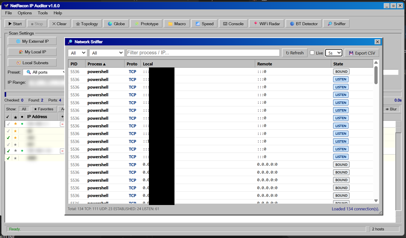Click the 'Found: 2' counter text
Image resolution: width=406 pixels, height=238 pixels.
[36, 100]
